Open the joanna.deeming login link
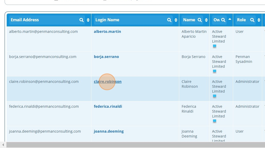The width and height of the screenshot is (265, 148). coord(109,131)
